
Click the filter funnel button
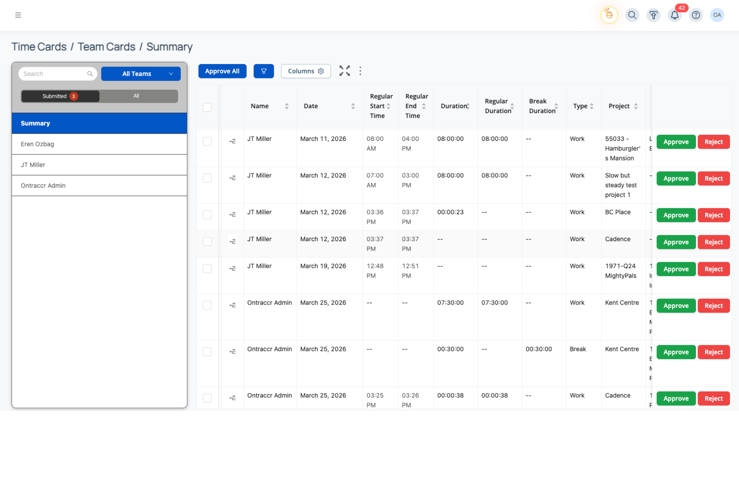click(264, 71)
